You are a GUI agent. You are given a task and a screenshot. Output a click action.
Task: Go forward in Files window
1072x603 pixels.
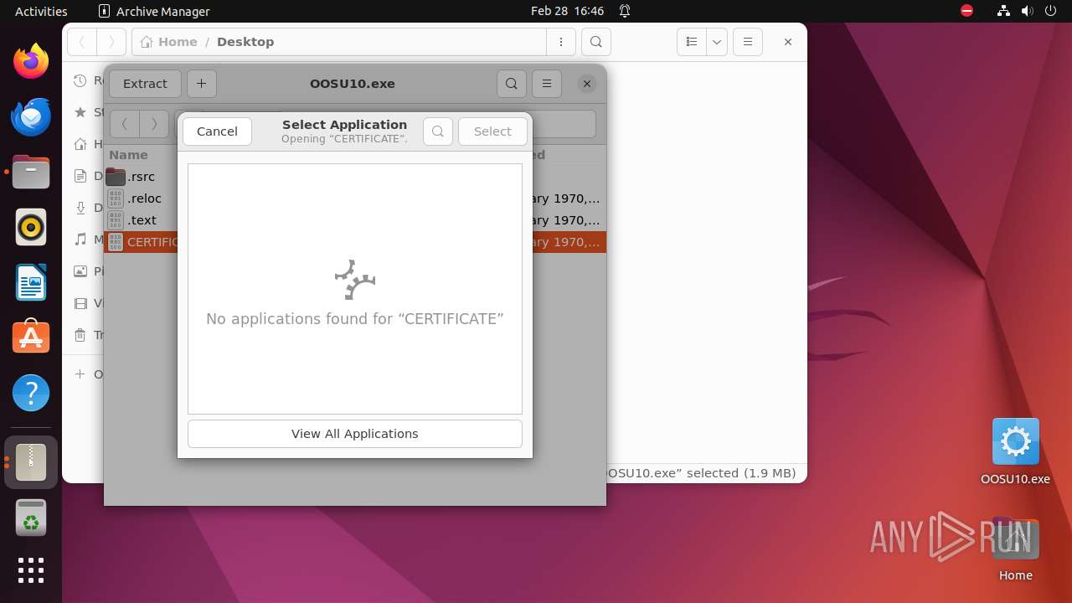tap(111, 42)
